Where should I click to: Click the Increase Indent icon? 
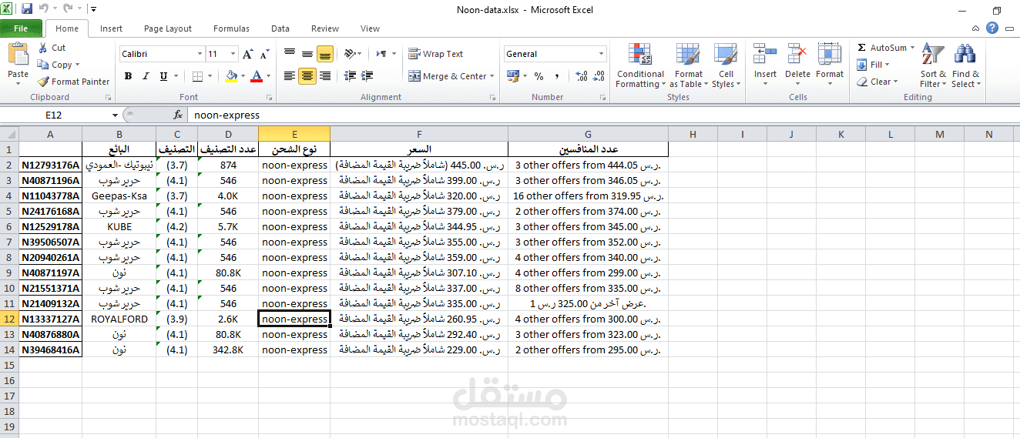point(367,76)
